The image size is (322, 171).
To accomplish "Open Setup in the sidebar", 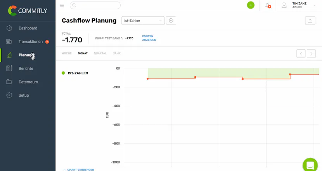I will click(24, 95).
